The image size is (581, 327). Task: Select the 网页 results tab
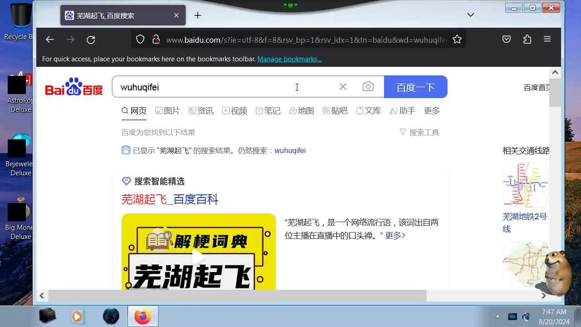coord(134,111)
